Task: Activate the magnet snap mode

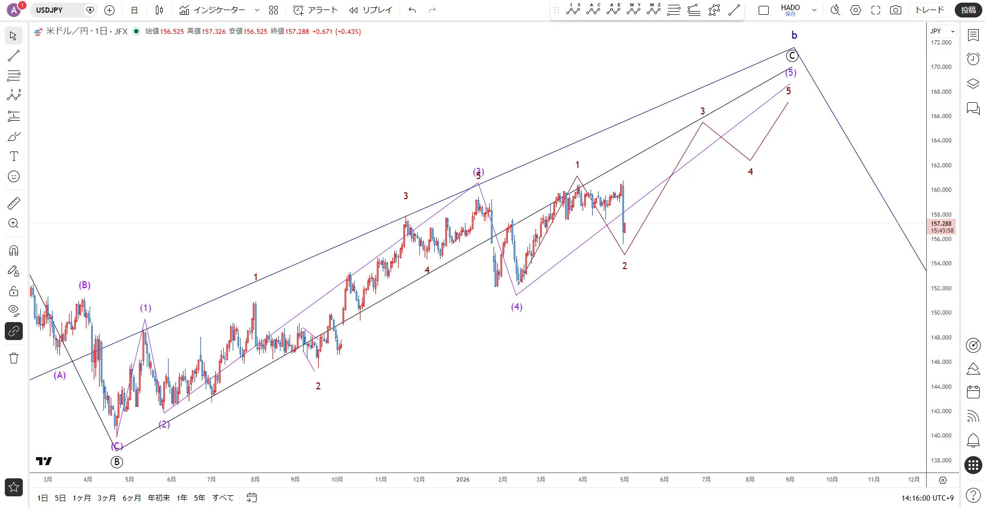Action: [x=14, y=250]
